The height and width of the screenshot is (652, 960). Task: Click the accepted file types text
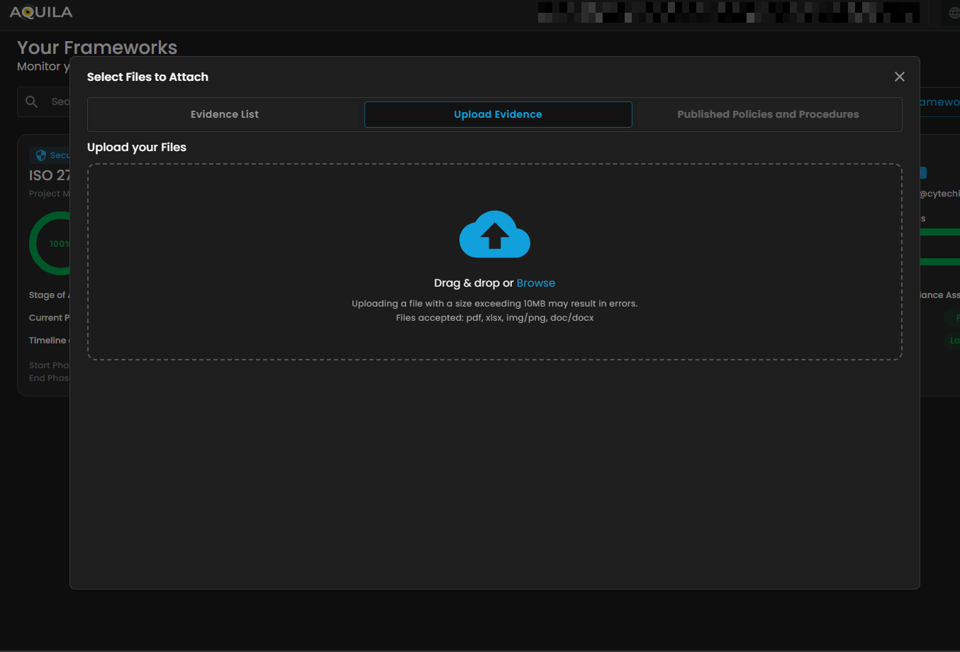click(x=494, y=318)
